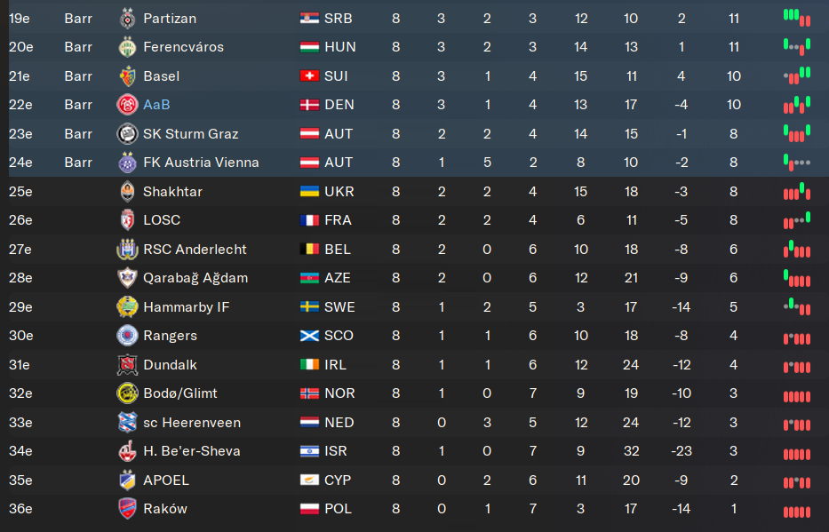Click the Bodø/Glimt yellow club badge
This screenshot has height=532, width=829.
127,393
